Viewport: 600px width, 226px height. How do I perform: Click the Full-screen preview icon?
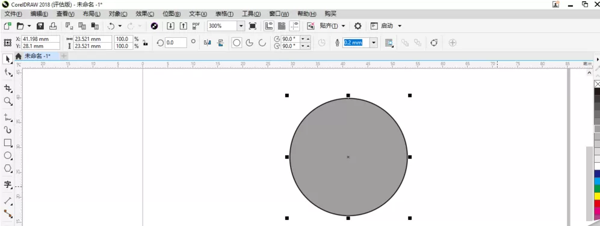253,26
